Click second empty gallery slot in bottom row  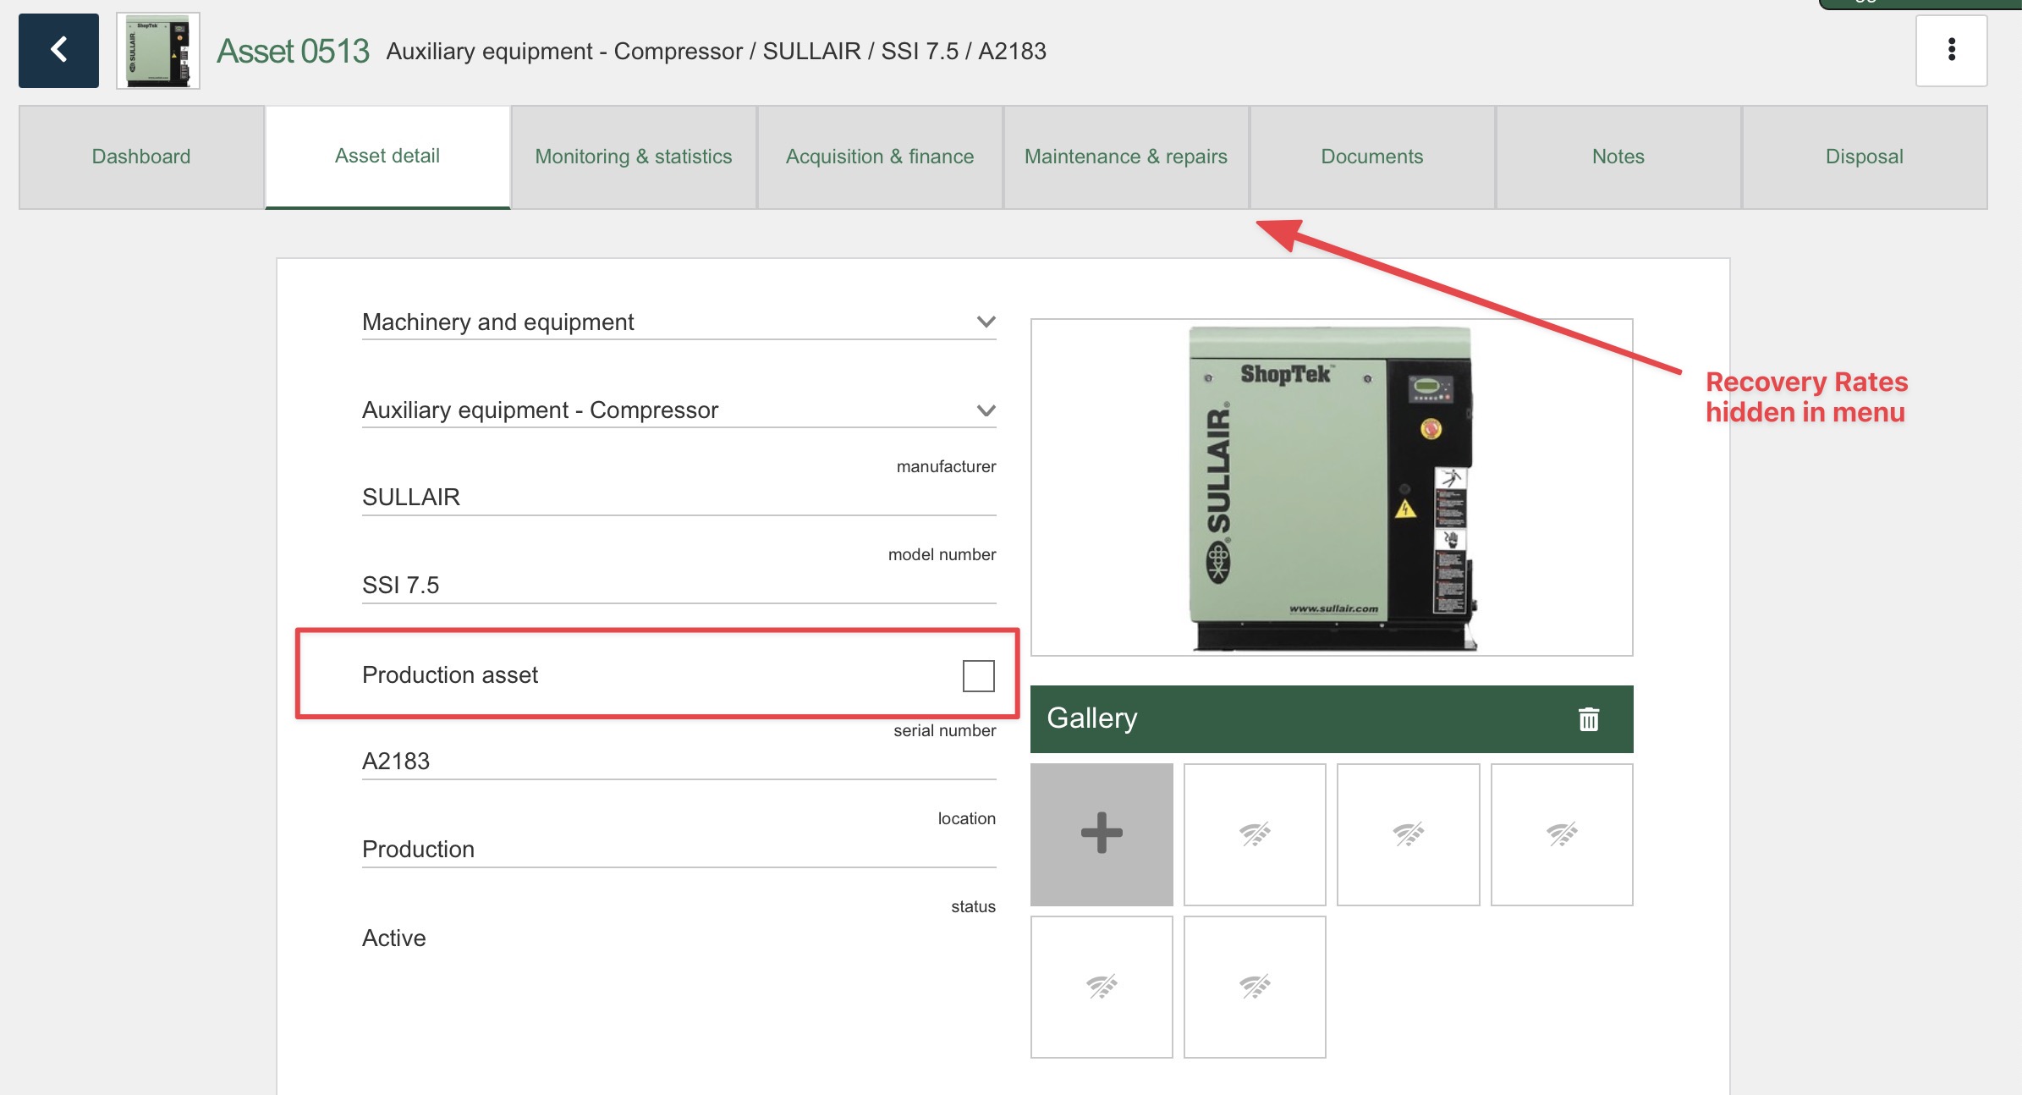tap(1254, 986)
